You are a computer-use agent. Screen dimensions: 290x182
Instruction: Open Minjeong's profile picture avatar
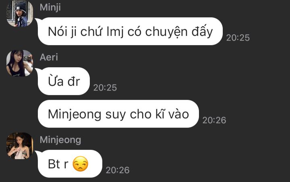[20, 146]
